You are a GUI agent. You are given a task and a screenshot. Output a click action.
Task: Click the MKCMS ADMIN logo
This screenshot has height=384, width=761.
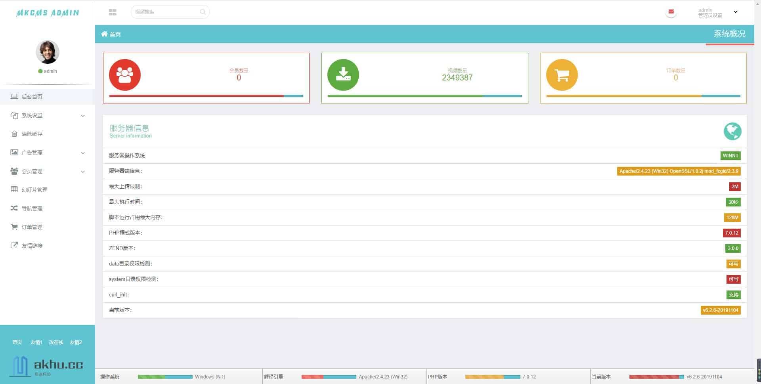(x=48, y=13)
